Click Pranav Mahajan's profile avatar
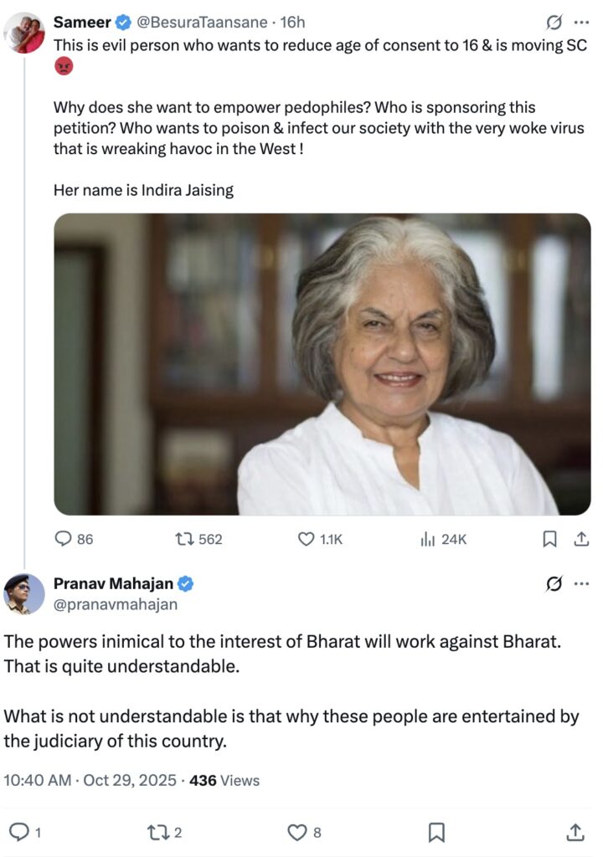Image resolution: width=603 pixels, height=857 pixels. [24, 594]
